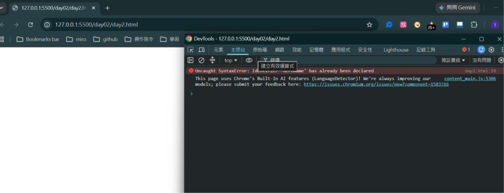Click the red error icon on SyntaxError row
The image size is (504, 193).
coord(191,71)
